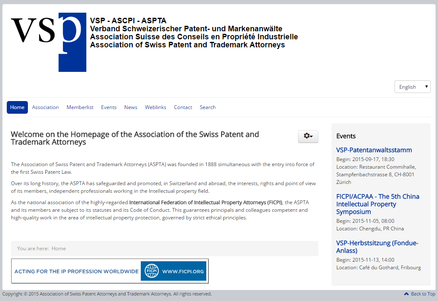Navigate to the News section
The height and width of the screenshot is (301, 438).
(131, 107)
